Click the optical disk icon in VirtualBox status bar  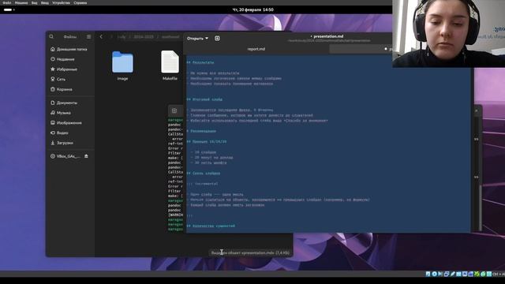coord(435,274)
